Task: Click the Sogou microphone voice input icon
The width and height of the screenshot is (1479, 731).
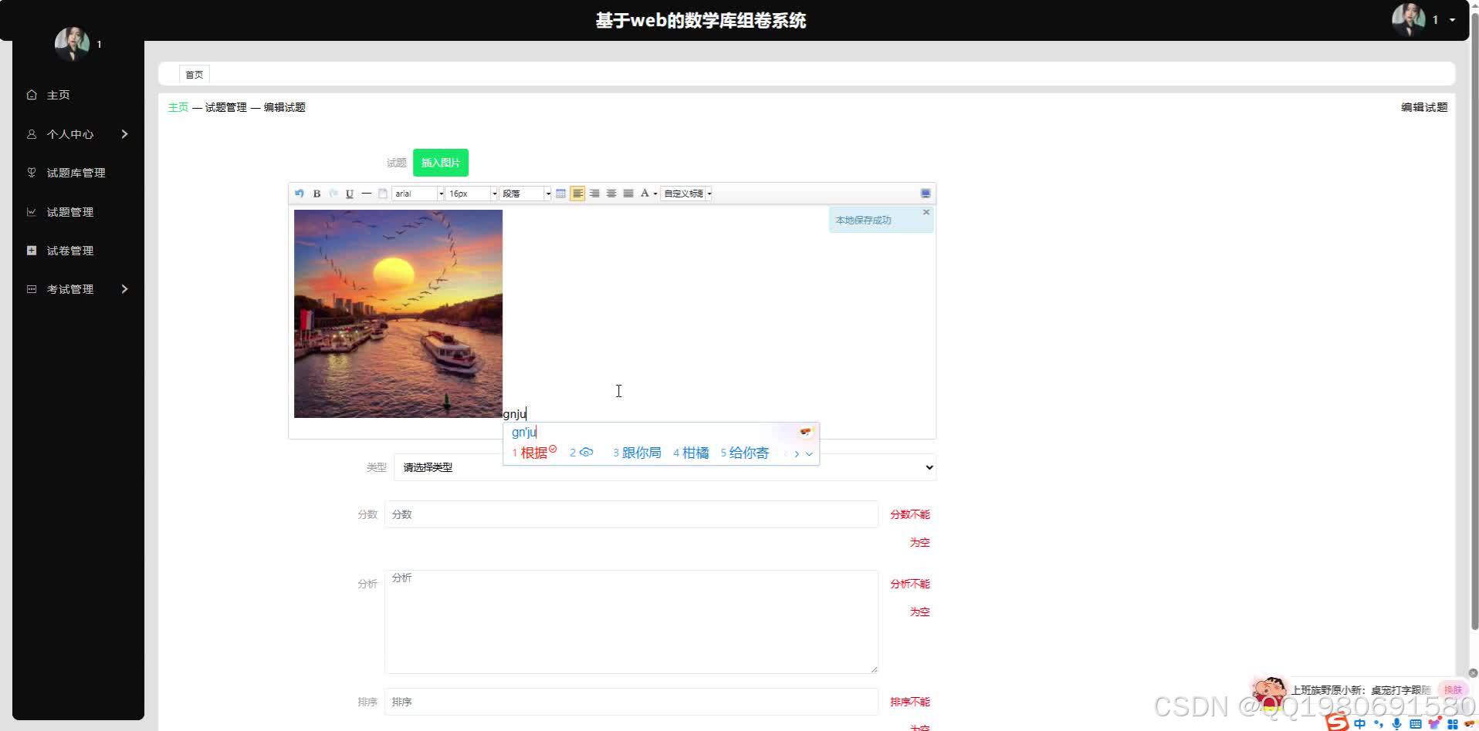Action: coord(1396,723)
